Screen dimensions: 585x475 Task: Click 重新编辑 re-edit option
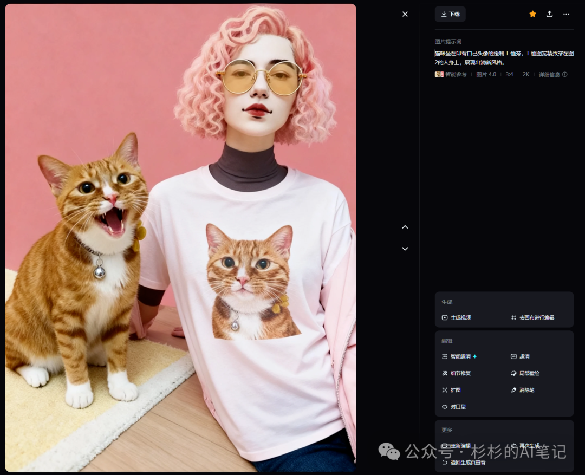pos(456,446)
